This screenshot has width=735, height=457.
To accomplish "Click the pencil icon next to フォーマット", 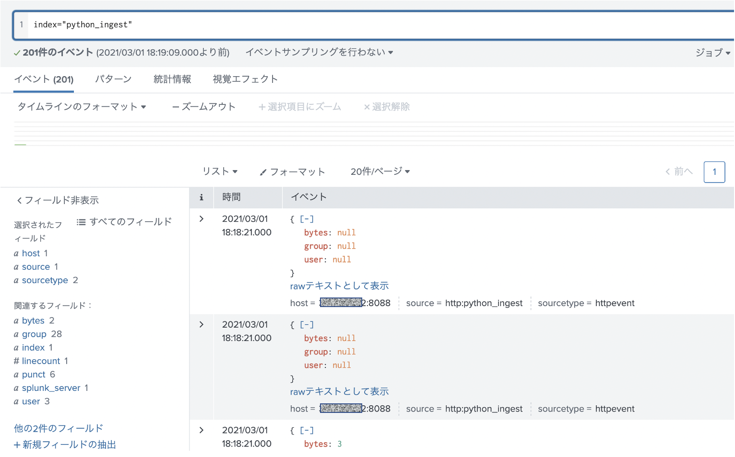I will (262, 171).
